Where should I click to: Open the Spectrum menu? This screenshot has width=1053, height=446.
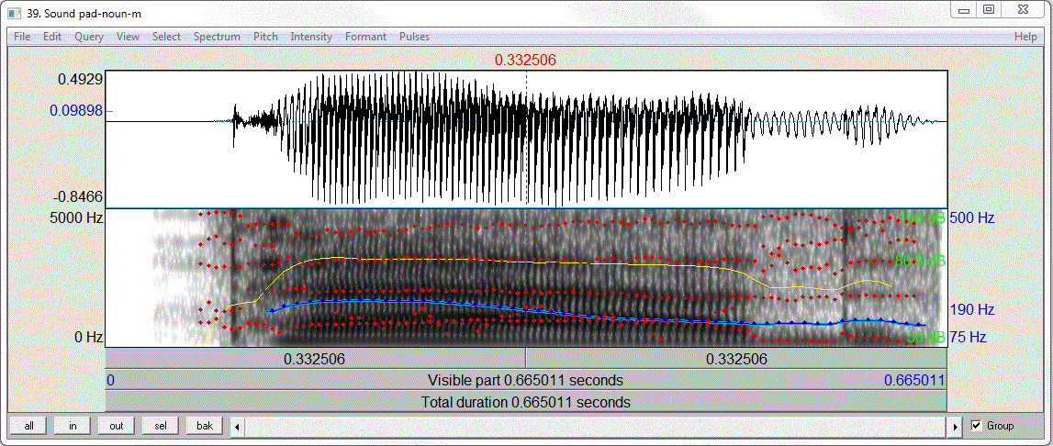click(217, 37)
